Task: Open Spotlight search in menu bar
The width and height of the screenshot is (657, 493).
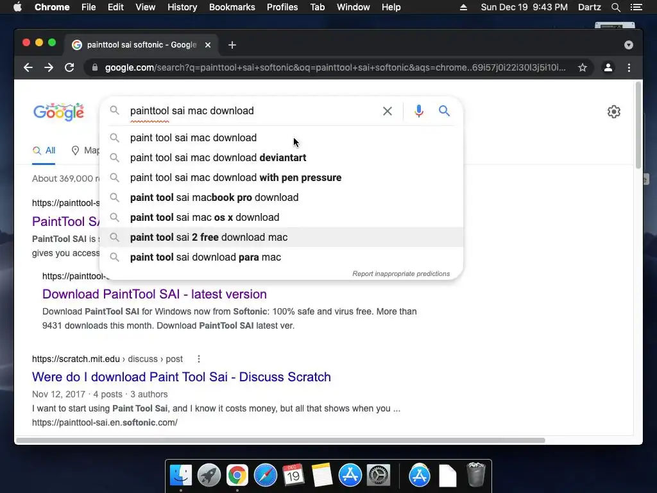Action: point(615,7)
